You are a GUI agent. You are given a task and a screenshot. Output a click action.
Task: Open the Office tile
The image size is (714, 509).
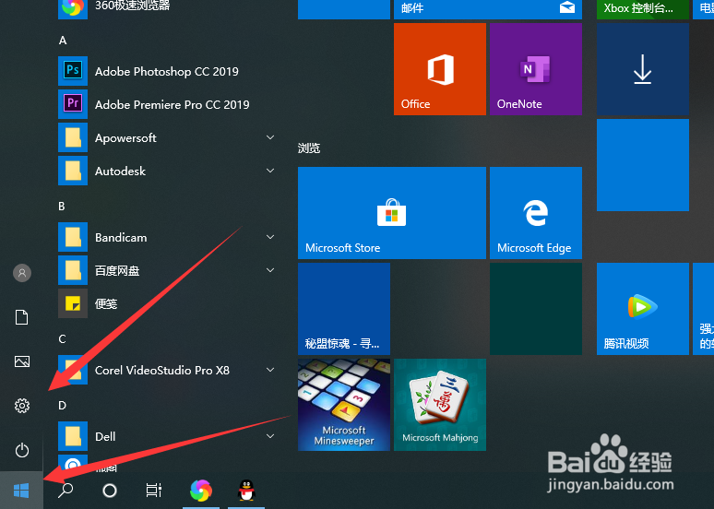click(x=439, y=69)
